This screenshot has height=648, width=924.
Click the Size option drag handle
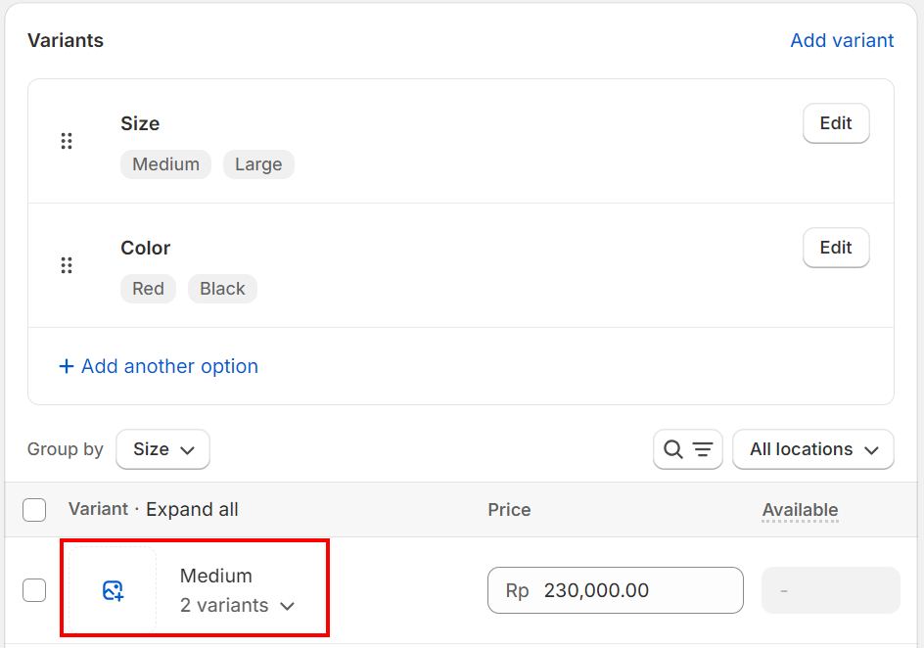[67, 141]
